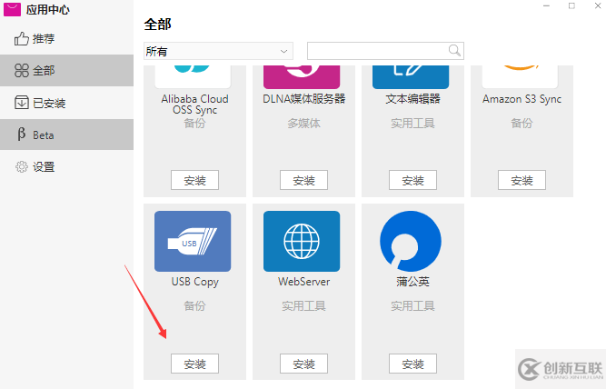Click the 文本编辑器 title

(x=412, y=99)
